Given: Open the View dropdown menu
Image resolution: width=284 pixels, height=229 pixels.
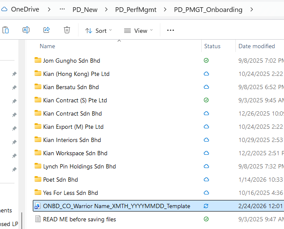Looking at the screenshot, I should coord(138,31).
